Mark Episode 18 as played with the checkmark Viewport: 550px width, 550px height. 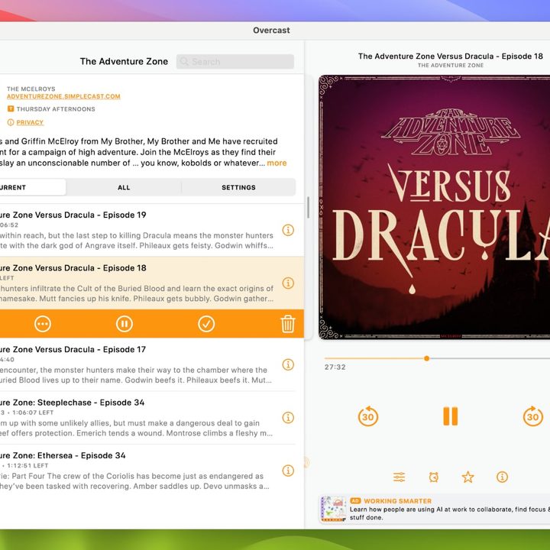pos(206,324)
